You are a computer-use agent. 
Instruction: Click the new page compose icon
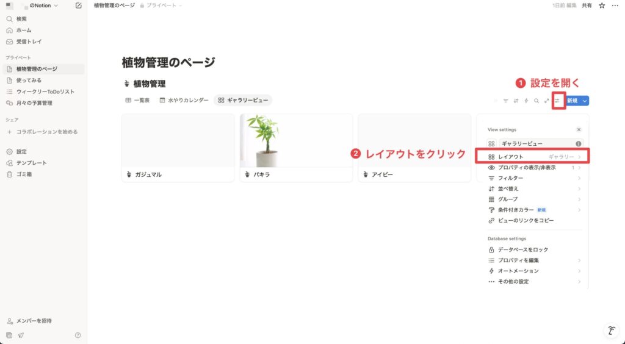[x=79, y=5]
